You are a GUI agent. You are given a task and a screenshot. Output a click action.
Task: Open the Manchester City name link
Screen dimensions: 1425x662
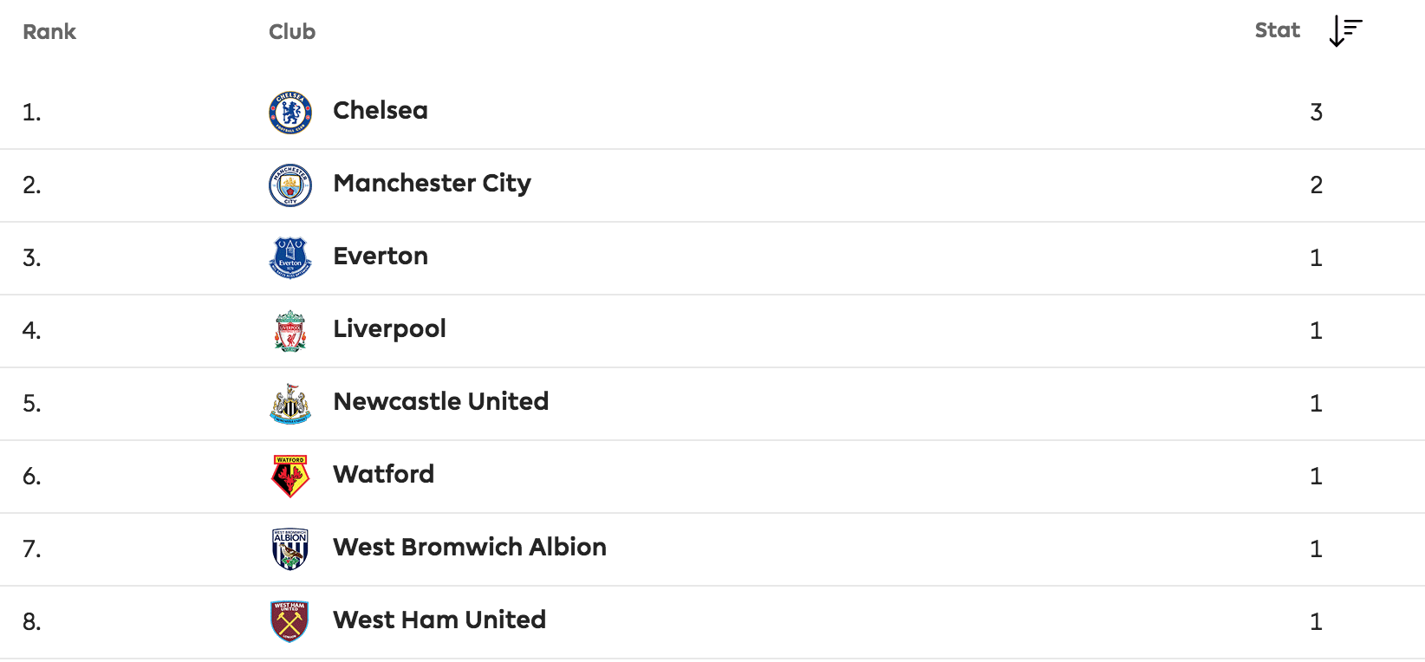(432, 184)
